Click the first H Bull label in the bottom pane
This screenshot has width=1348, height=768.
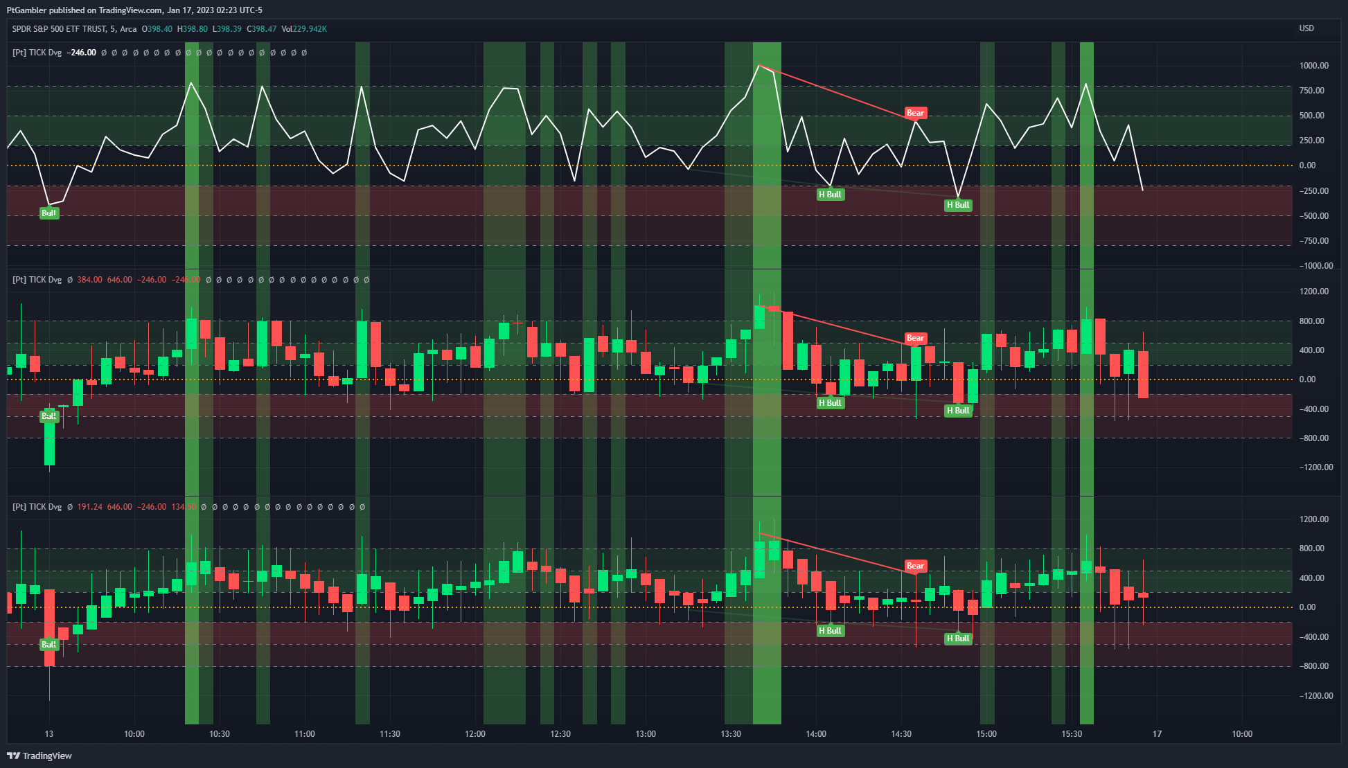tap(831, 631)
